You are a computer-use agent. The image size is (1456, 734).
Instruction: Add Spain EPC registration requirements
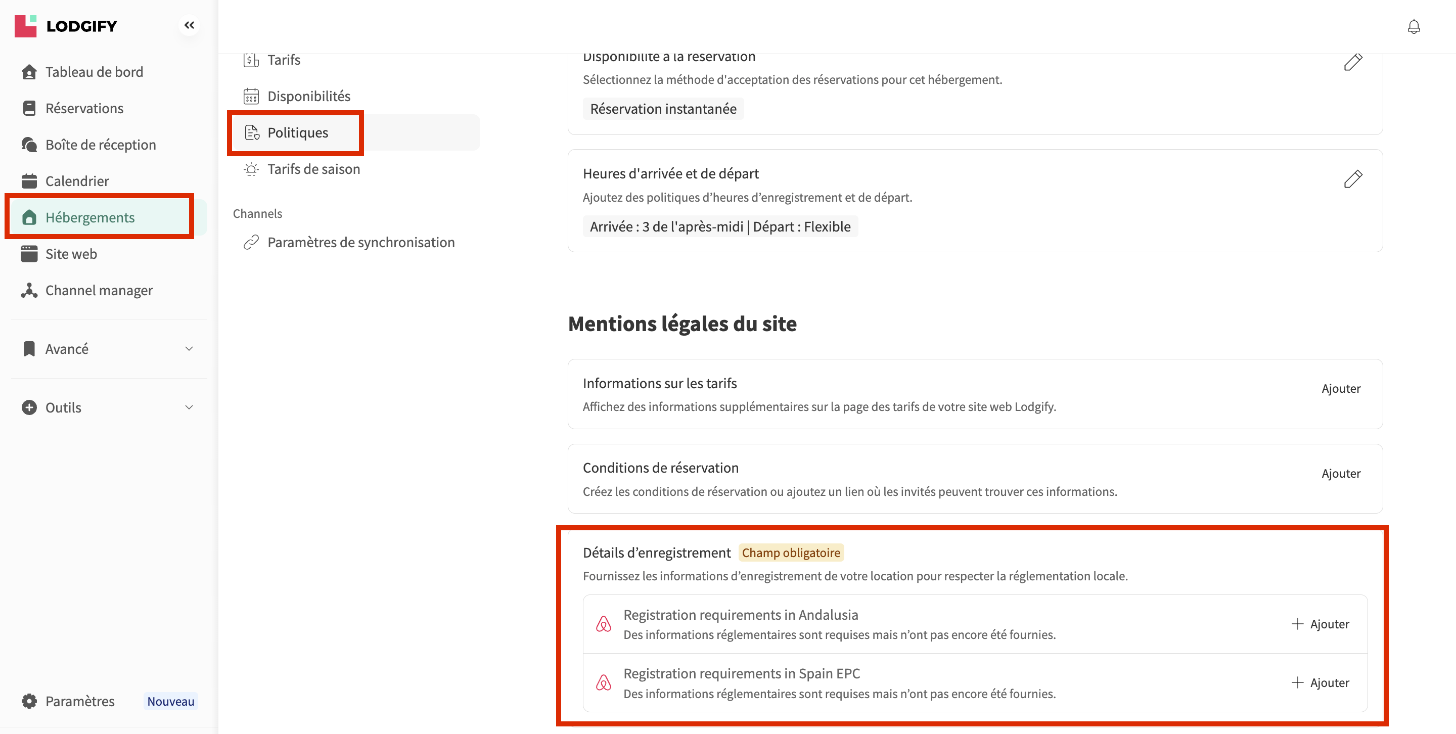click(x=1321, y=682)
